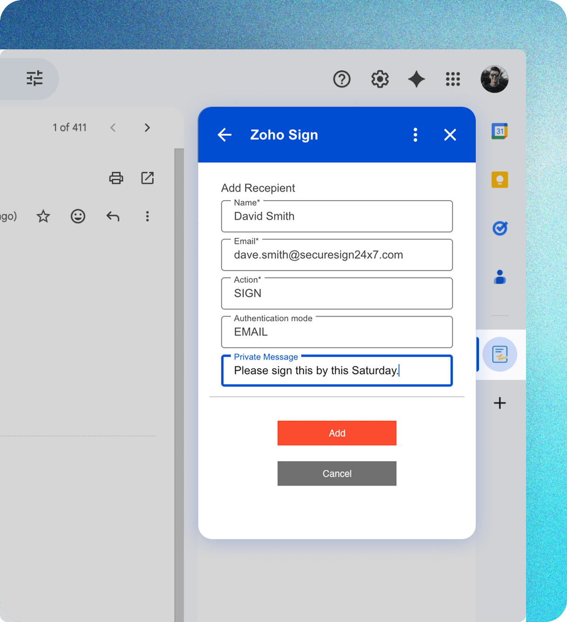Open Google Keep side panel icon

click(499, 180)
